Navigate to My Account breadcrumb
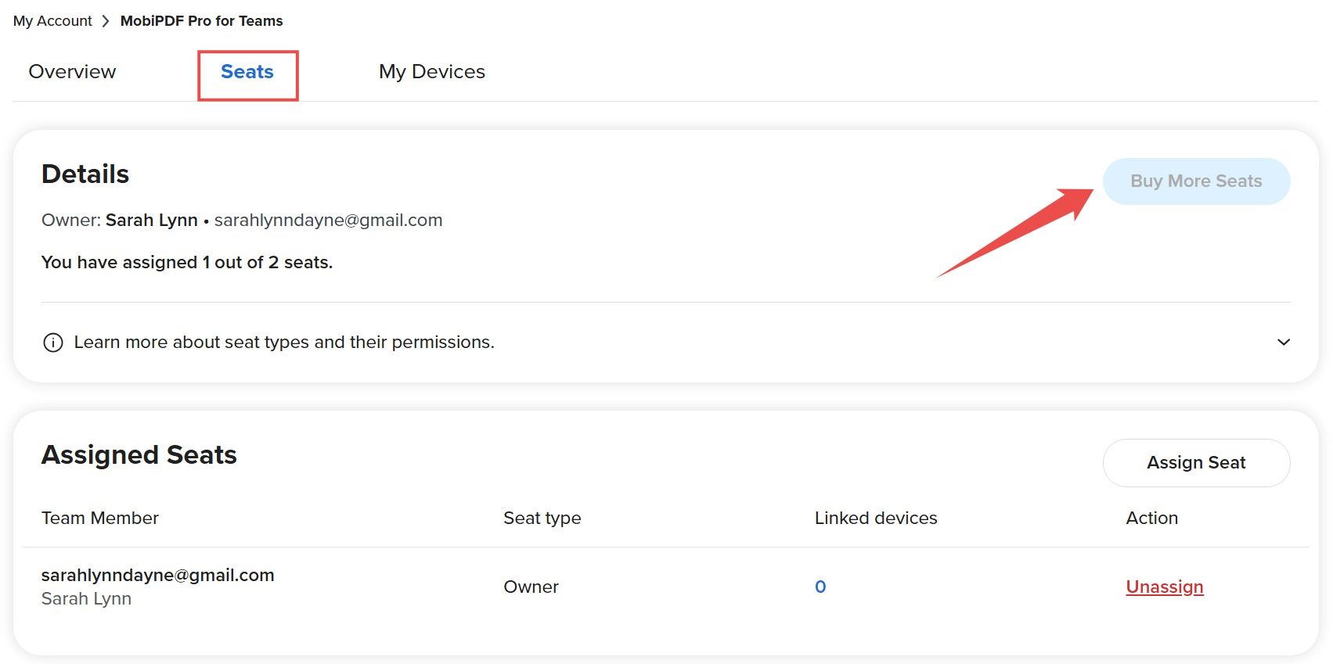This screenshot has height=664, width=1333. (x=52, y=21)
